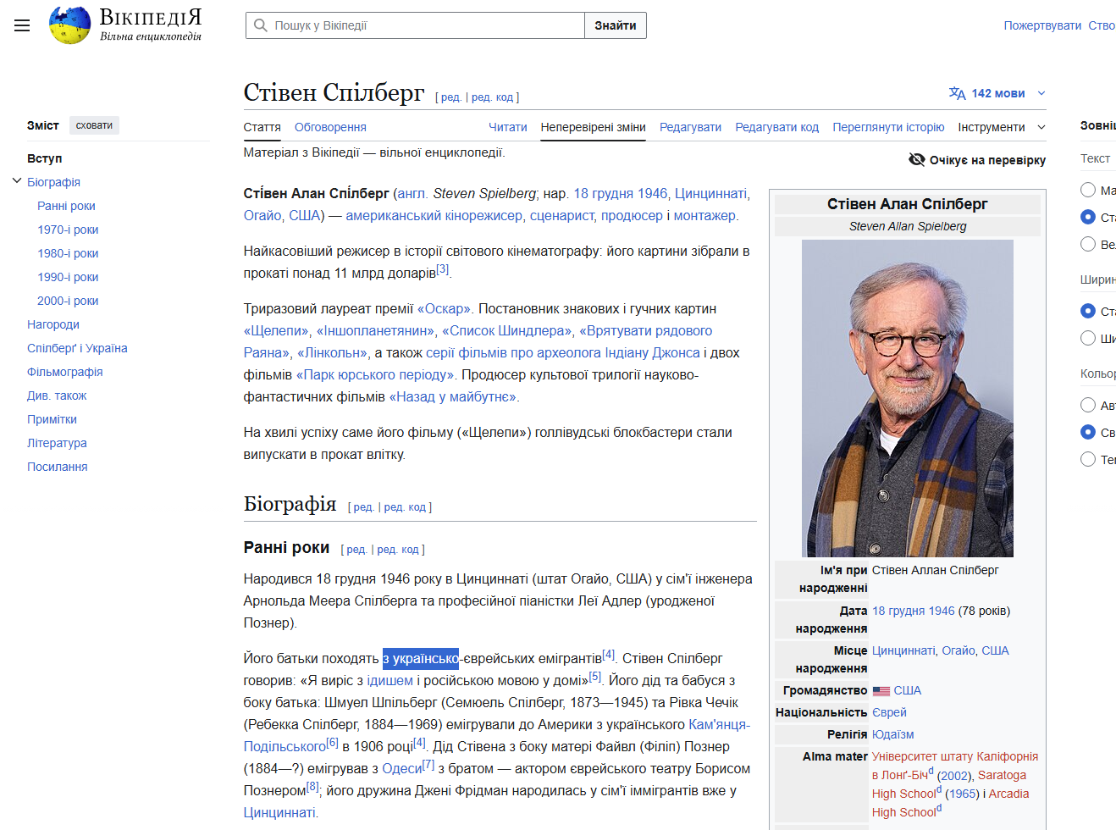Open reference footnote [3]

click(x=443, y=269)
